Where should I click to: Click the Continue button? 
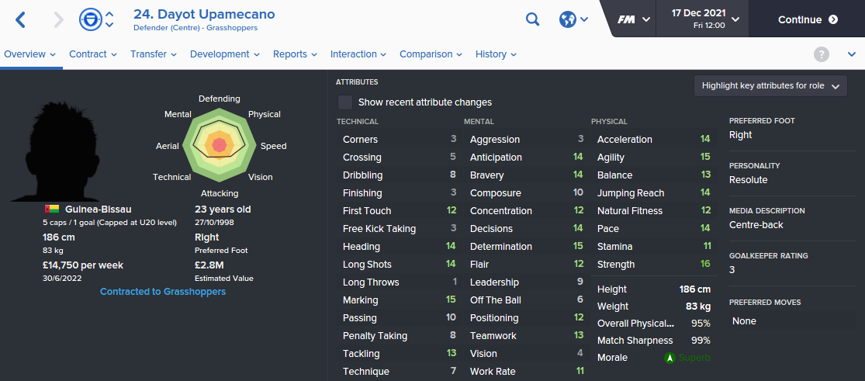[x=808, y=19]
